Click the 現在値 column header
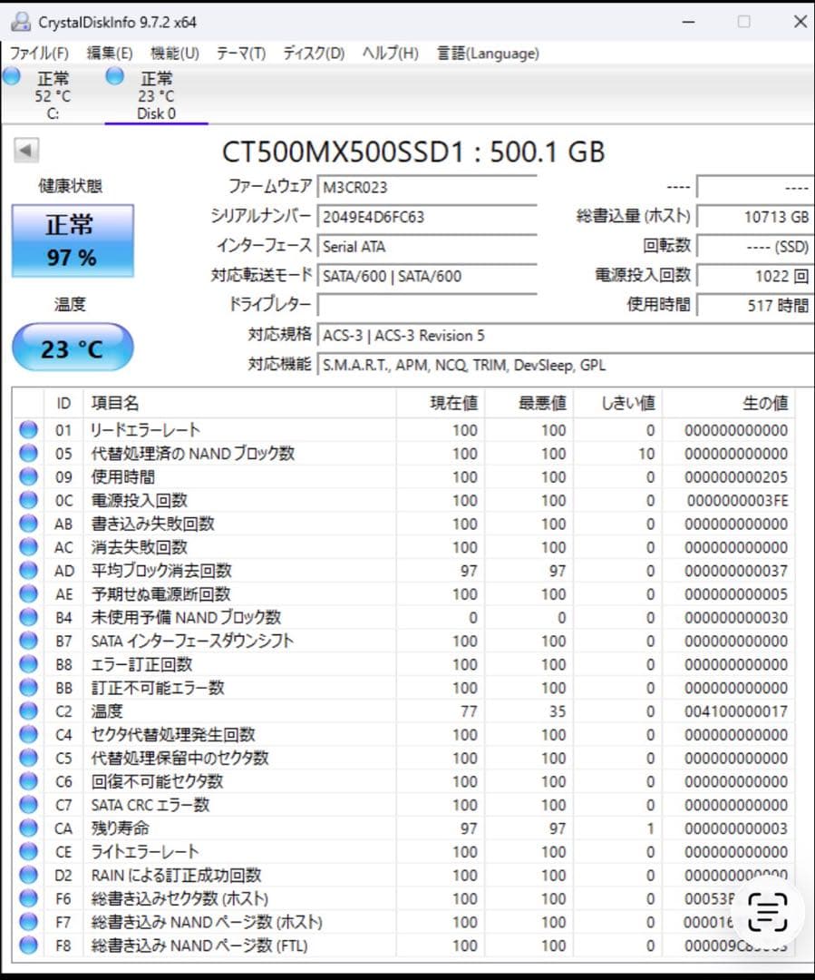 [x=441, y=403]
